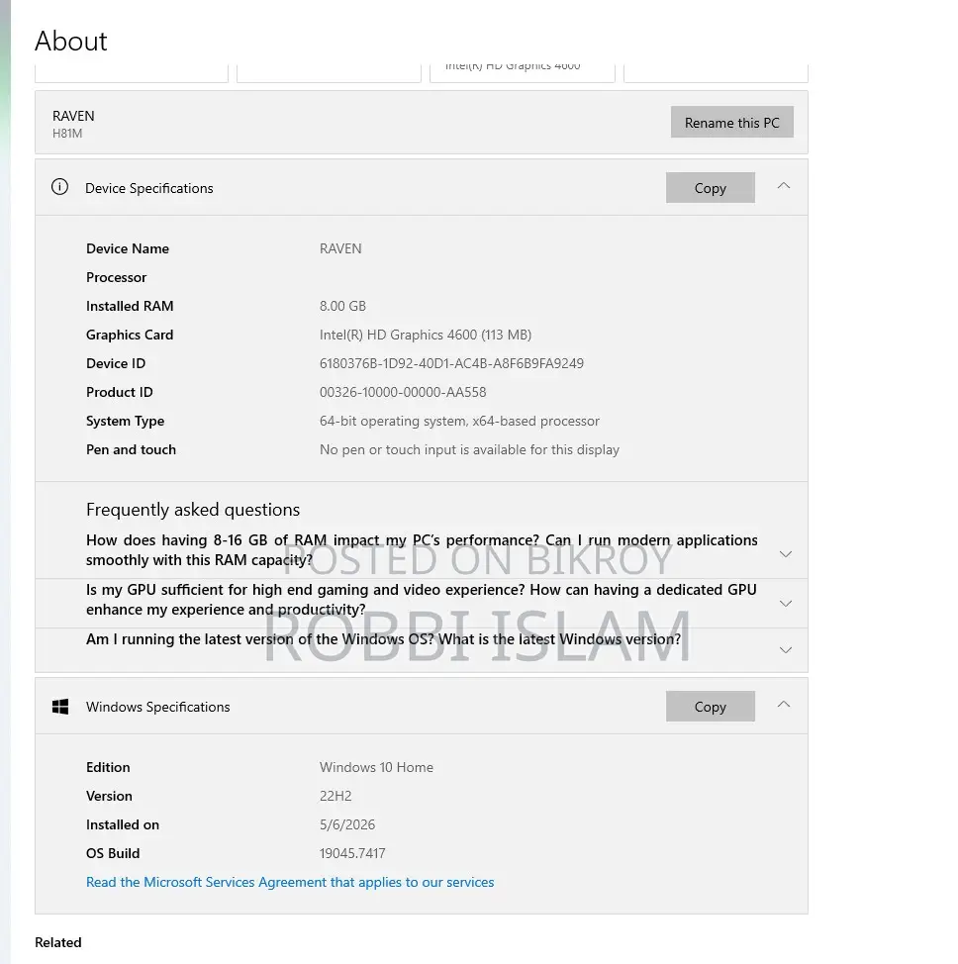The height and width of the screenshot is (964, 958).
Task: Click the Graphics Card value Intel(R) HD Graphics 4600
Action: (x=425, y=336)
